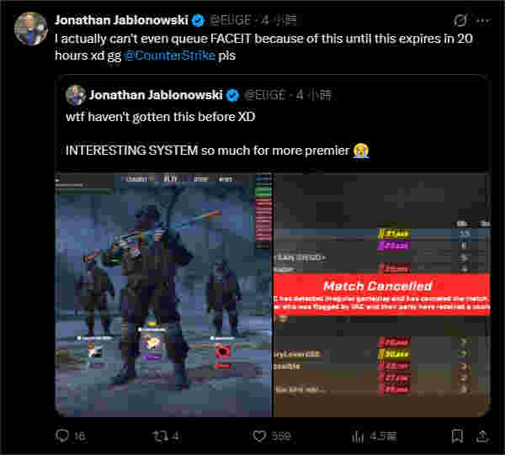
Task: Click the top Jonathan Jablonowski author name
Action: (x=121, y=20)
